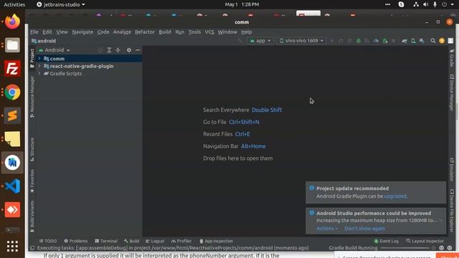Open the Profiler tool window button
Image resolution: width=459 pixels, height=258 pixels.
(181, 241)
